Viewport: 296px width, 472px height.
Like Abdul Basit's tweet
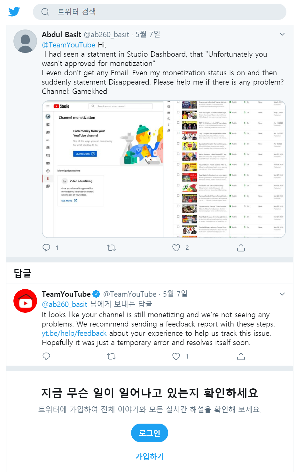[x=176, y=248]
